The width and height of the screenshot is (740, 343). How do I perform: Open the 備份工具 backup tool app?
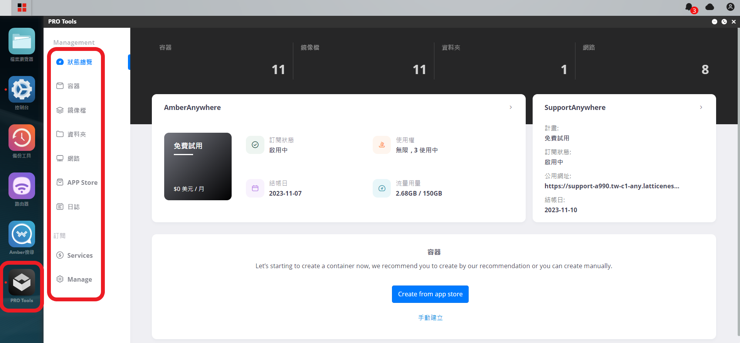[x=22, y=138]
